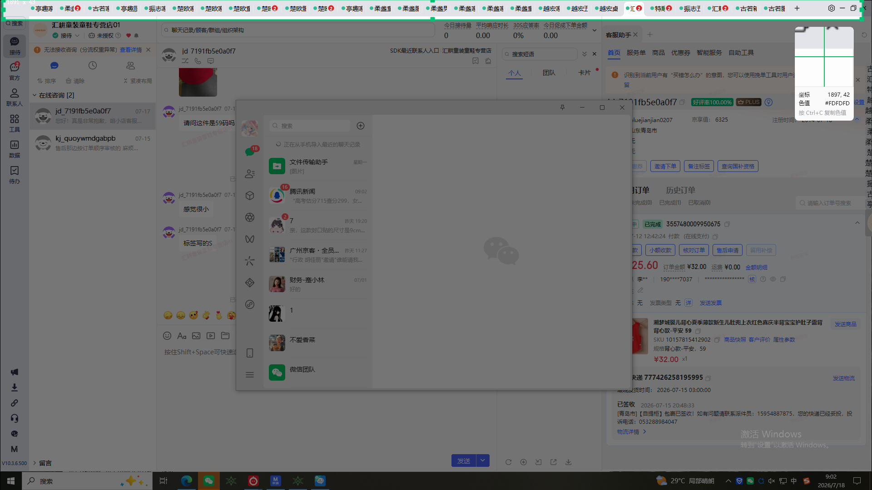872x490 pixels.
Task: Open the Channels butterfly icon in WeChat sidebar
Action: click(x=250, y=239)
